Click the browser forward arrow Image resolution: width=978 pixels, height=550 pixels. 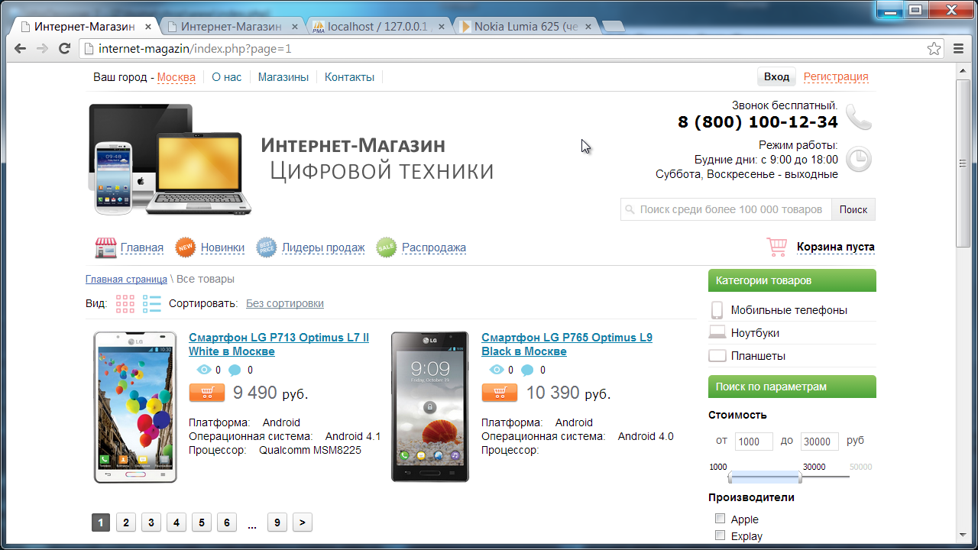[43, 49]
